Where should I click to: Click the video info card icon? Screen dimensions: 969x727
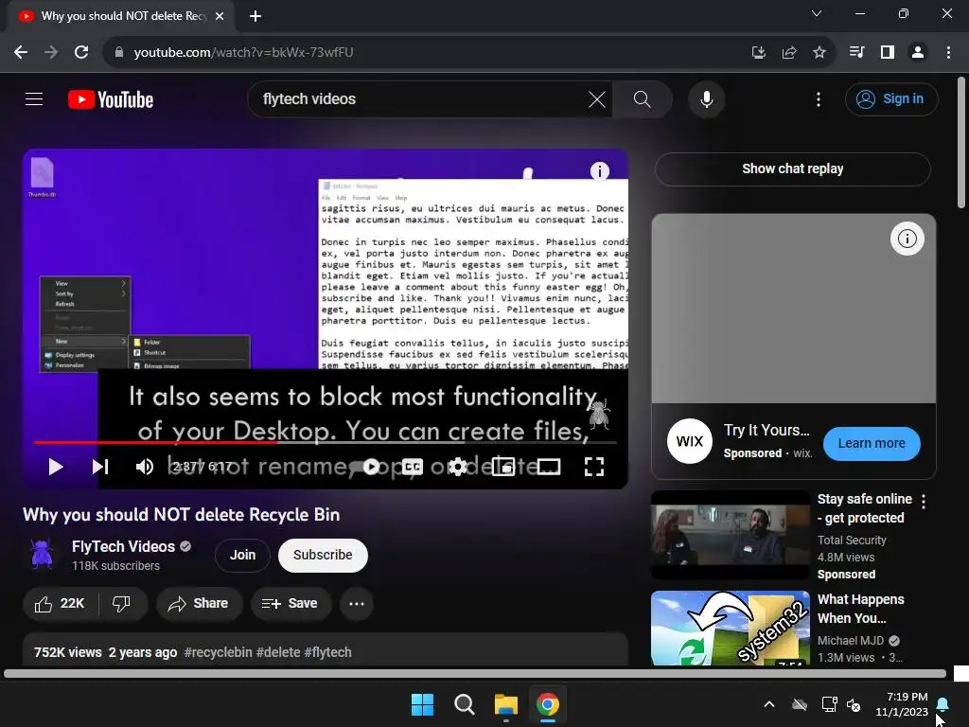tap(599, 170)
